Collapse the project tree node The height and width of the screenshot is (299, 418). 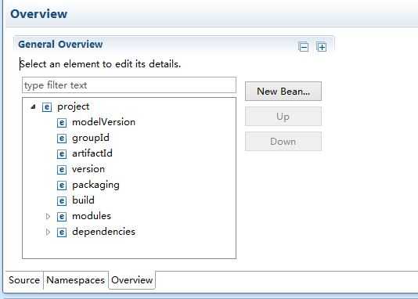pos(33,107)
